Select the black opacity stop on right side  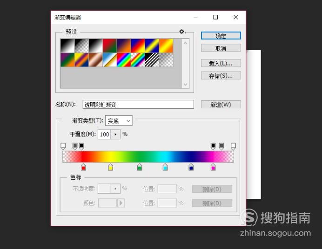[x=213, y=146]
